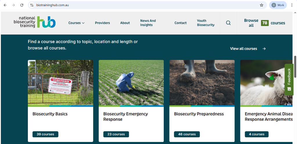
Task: Select the 46 courses badge
Action: pos(187,134)
